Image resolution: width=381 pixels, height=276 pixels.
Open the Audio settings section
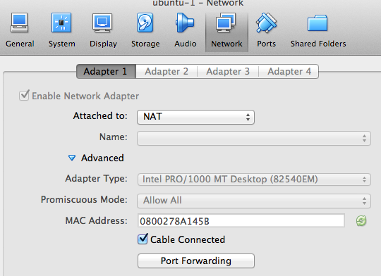pos(185,30)
